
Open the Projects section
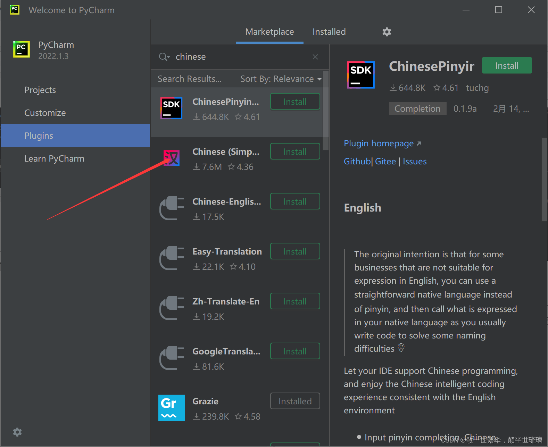click(x=40, y=90)
